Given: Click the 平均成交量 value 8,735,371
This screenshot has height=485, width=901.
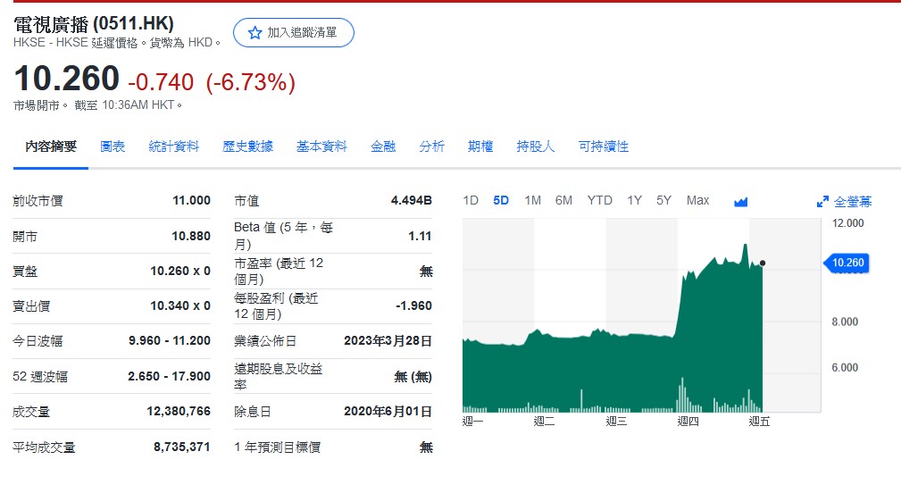Looking at the screenshot, I should tap(181, 447).
